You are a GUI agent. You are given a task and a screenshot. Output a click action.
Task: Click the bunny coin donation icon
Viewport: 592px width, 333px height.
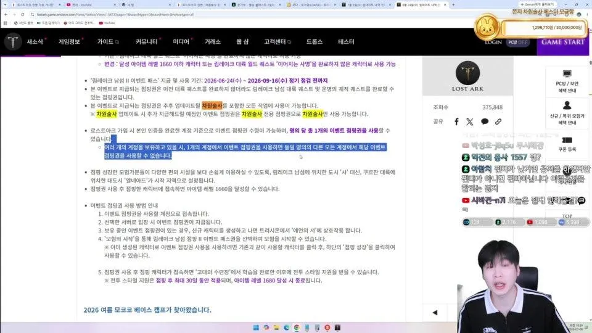click(487, 28)
